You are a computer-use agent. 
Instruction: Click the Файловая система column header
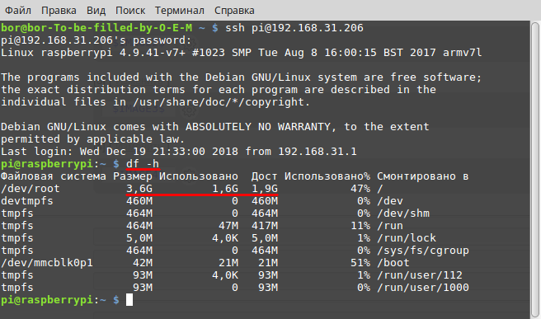pos(54,176)
